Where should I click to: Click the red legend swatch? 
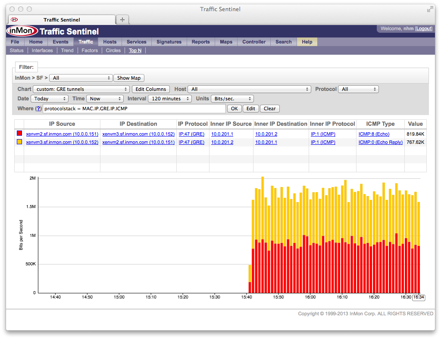pos(19,134)
